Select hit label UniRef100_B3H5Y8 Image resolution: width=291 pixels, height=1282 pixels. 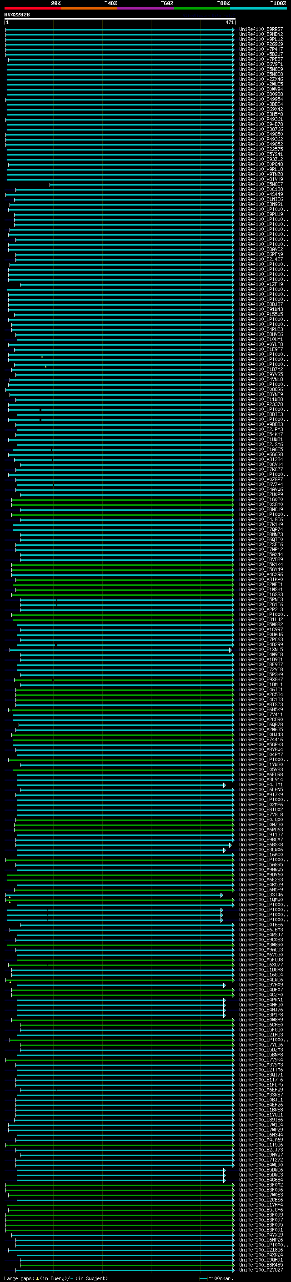pos(261,114)
